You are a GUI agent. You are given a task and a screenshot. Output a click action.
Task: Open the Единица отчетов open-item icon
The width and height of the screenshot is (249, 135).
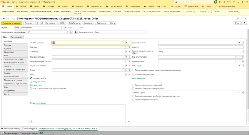(x=242, y=43)
